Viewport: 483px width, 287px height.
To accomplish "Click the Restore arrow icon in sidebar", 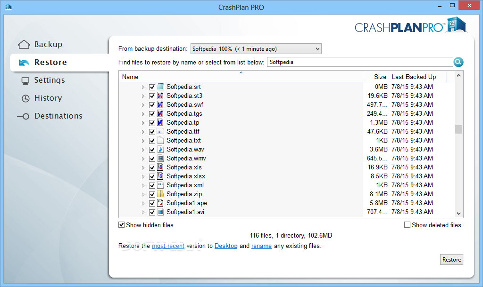I will [24, 63].
